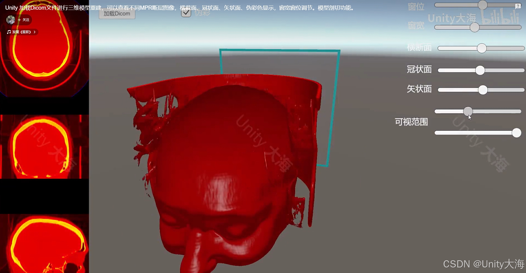The width and height of the screenshot is (526, 273).
Task: Click the 可视范围 label text
Action: pos(411,122)
